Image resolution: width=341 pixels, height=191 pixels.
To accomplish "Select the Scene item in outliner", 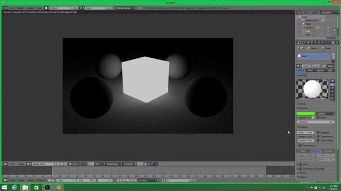I will click(305, 16).
